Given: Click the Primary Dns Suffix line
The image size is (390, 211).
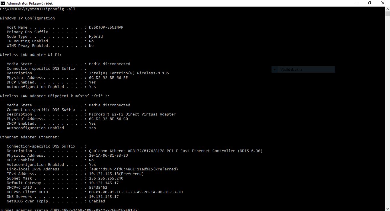Looking at the screenshot, I should (x=47, y=32).
